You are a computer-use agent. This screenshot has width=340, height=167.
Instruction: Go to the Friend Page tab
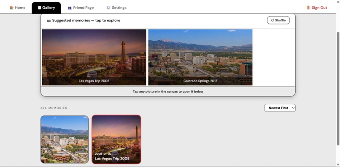(81, 8)
